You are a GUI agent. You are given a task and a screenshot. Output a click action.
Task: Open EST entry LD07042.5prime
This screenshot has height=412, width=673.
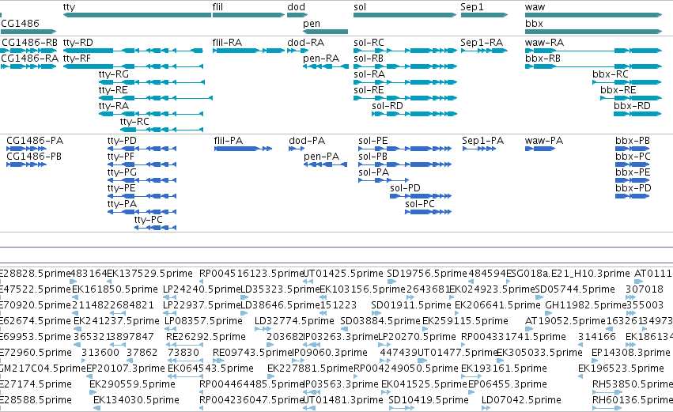point(521,399)
